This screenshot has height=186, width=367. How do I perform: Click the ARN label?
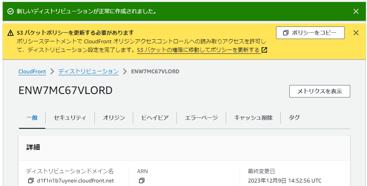tap(143, 171)
